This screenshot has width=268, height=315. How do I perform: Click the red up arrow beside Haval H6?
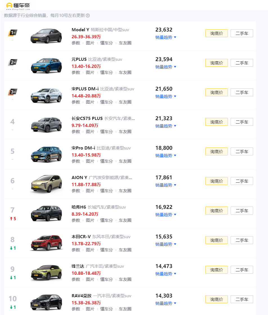(11, 219)
